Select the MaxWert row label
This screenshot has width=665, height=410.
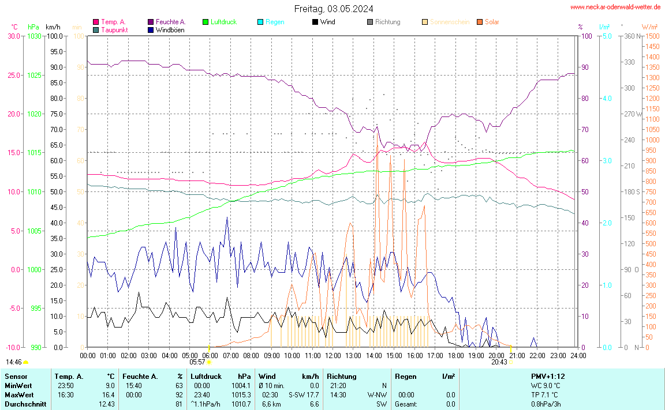[17, 394]
